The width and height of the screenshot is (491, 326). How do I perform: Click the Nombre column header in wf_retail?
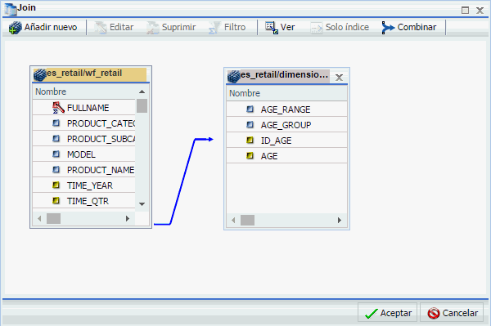coord(84,92)
